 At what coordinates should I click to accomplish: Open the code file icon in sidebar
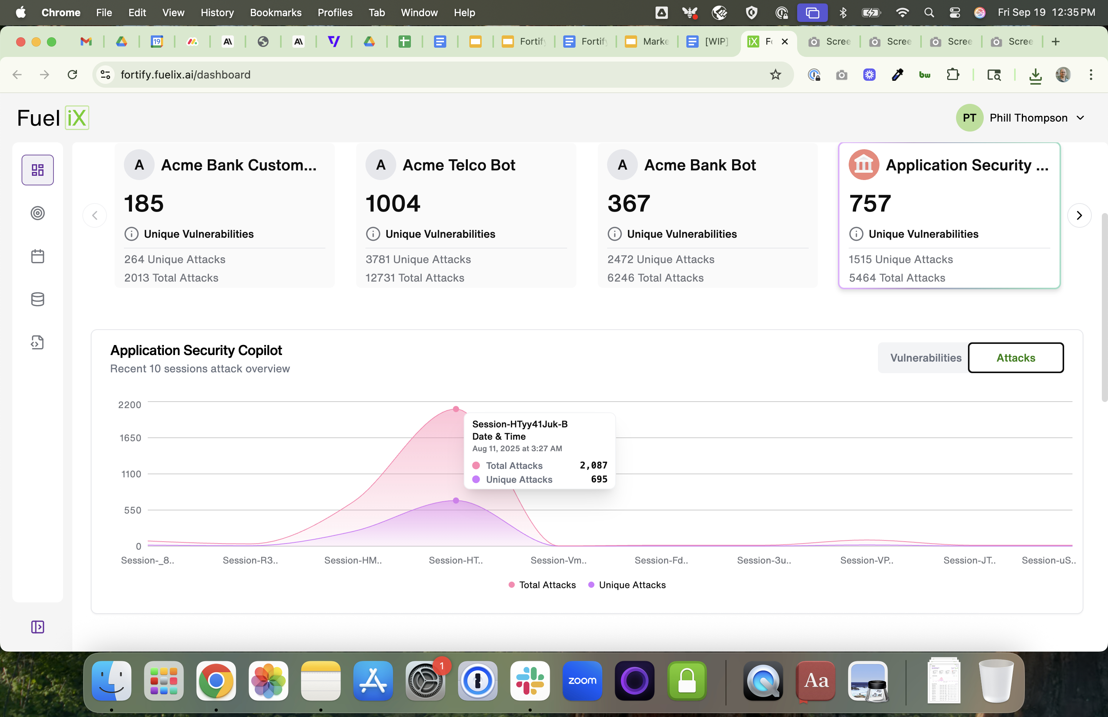click(37, 343)
